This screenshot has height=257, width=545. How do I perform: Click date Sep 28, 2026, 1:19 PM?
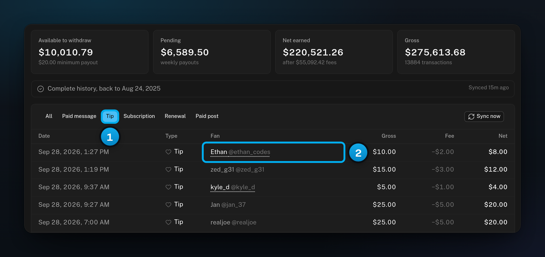[x=74, y=170]
